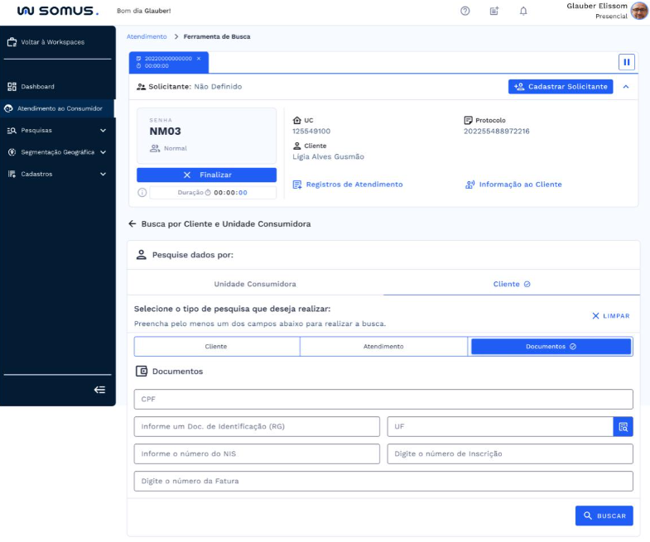Open the Registros de Atendimento link
The image size is (650, 542).
[x=354, y=185]
